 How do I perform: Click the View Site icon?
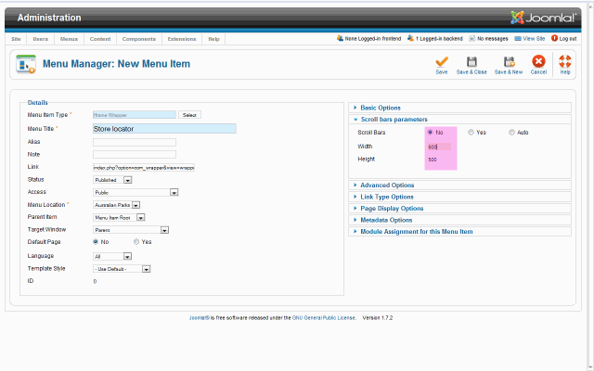pos(517,39)
